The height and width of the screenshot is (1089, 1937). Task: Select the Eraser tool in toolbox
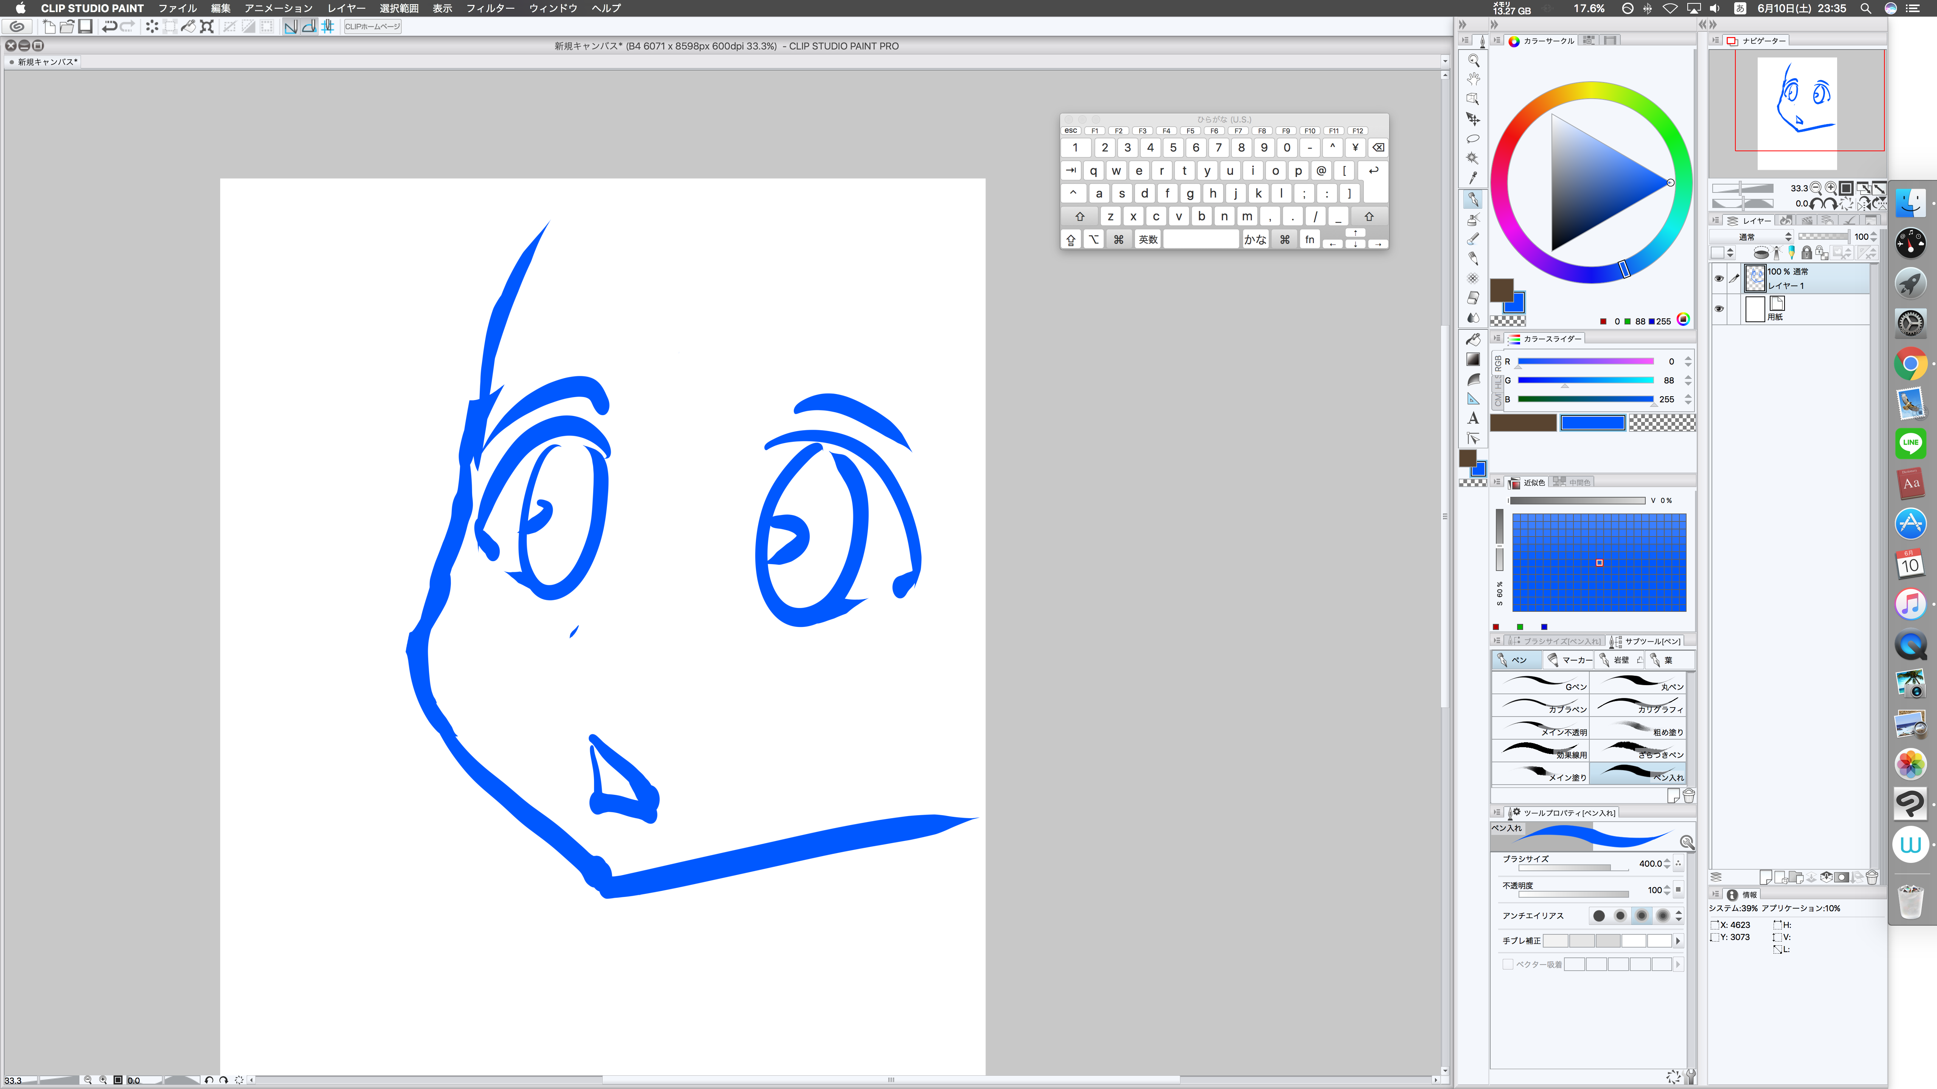click(x=1473, y=298)
